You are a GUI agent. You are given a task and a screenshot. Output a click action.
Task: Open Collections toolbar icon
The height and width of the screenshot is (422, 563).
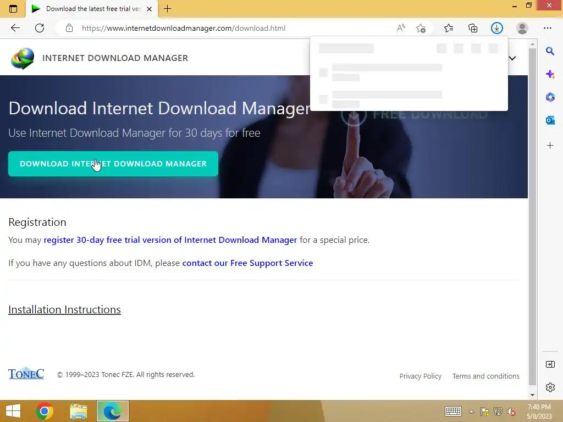click(x=473, y=28)
